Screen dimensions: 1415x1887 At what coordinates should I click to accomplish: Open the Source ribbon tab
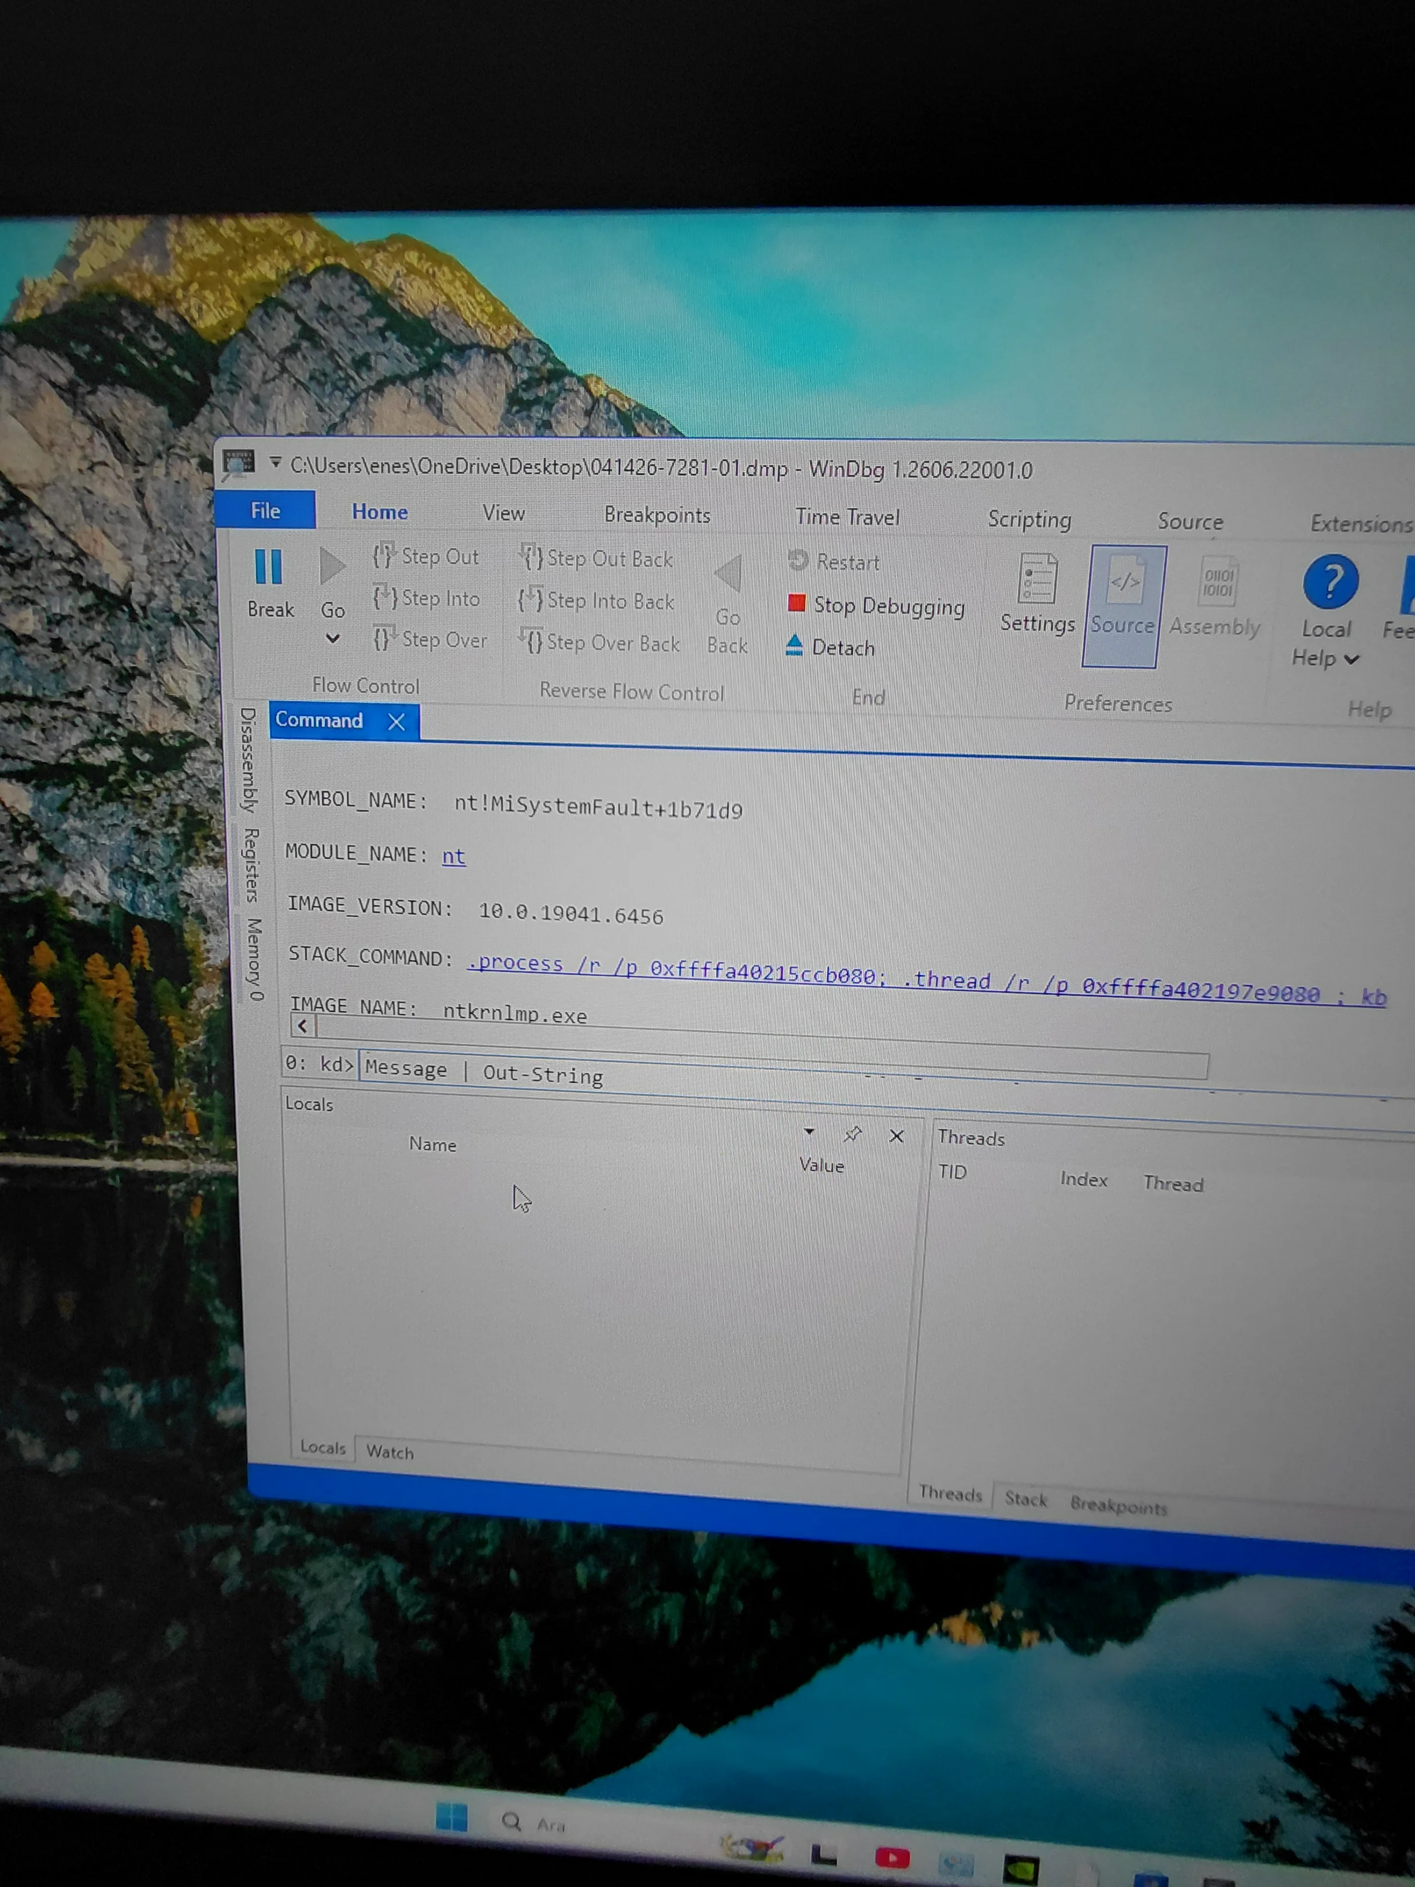tap(1190, 522)
